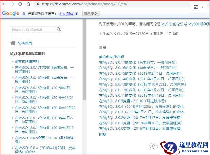Open sidebar MySQL 8.0.11 changes link
210x155 pixels.
tap(44, 129)
